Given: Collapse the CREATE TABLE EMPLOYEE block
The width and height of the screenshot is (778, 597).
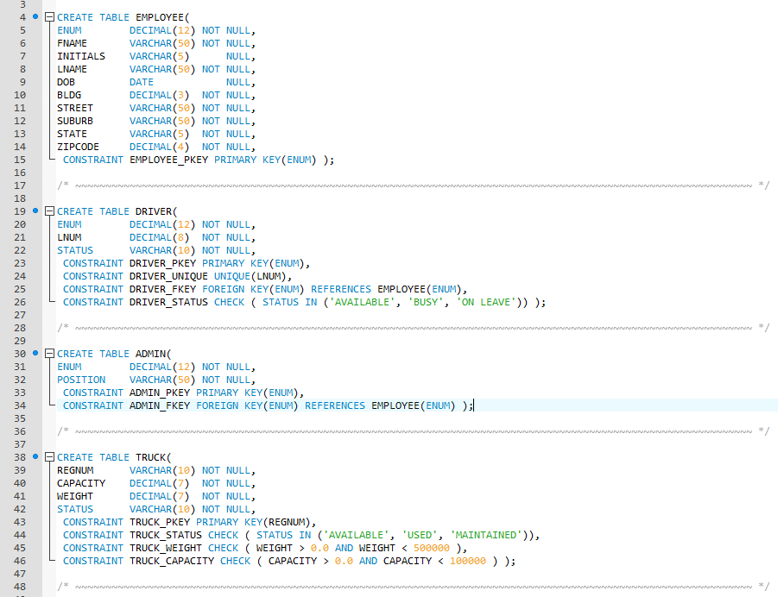Looking at the screenshot, I should click(x=47, y=16).
